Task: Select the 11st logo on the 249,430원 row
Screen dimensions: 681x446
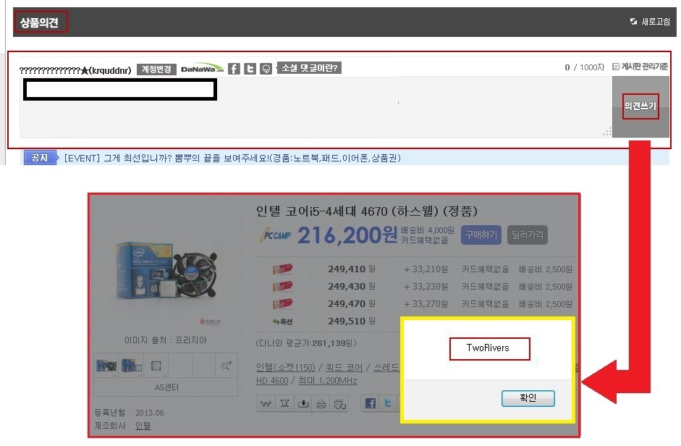Action: click(x=282, y=287)
